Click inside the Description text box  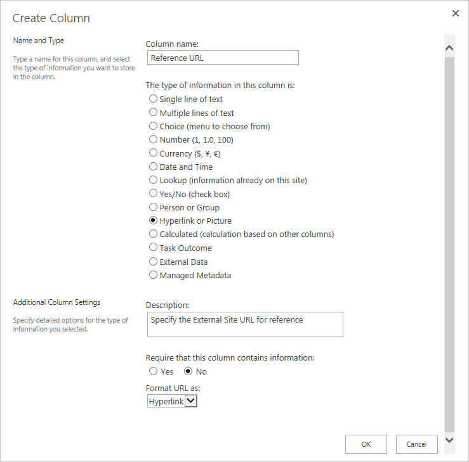pyautogui.click(x=245, y=324)
